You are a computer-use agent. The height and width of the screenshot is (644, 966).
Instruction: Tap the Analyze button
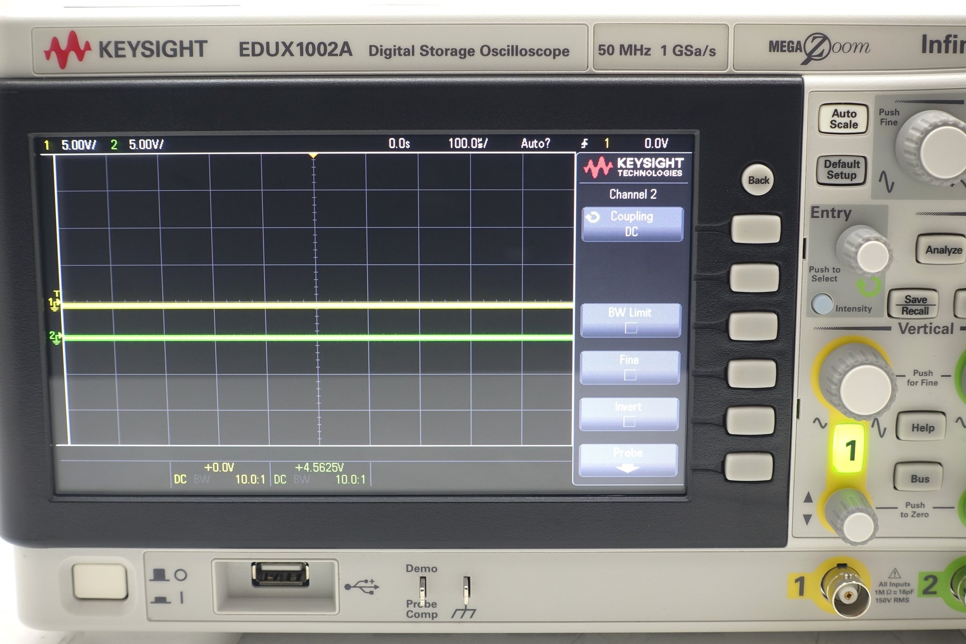click(942, 249)
